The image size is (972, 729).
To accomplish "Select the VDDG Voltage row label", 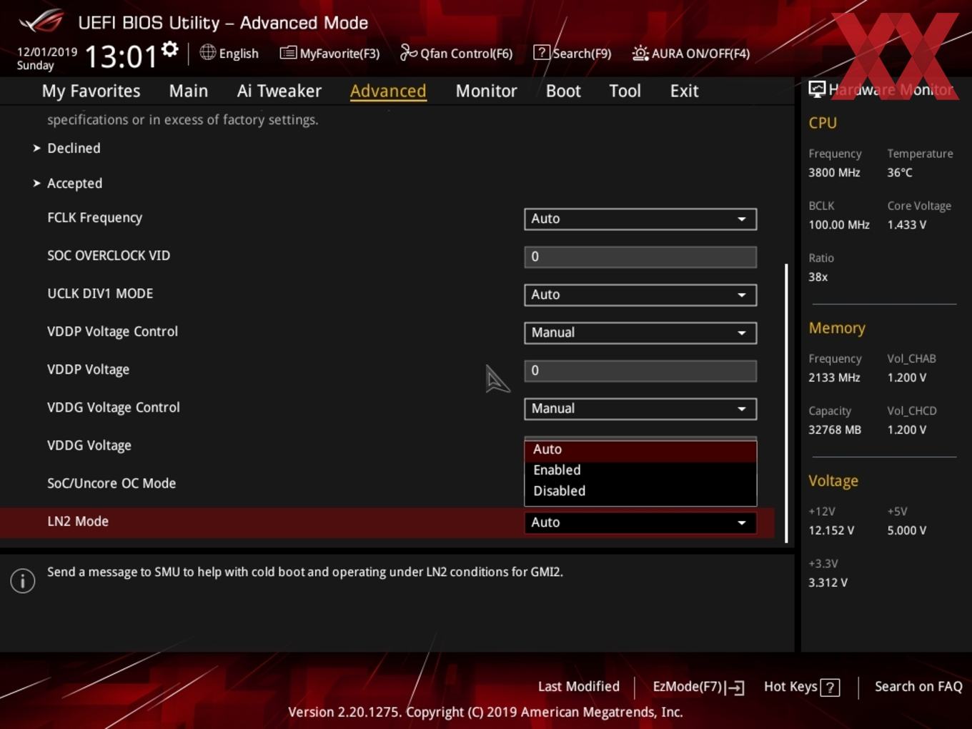I will point(89,445).
